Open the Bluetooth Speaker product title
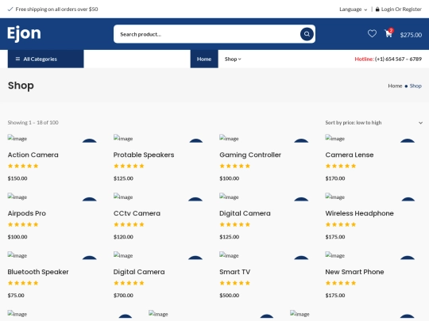The height and width of the screenshot is (321, 429). tap(38, 272)
